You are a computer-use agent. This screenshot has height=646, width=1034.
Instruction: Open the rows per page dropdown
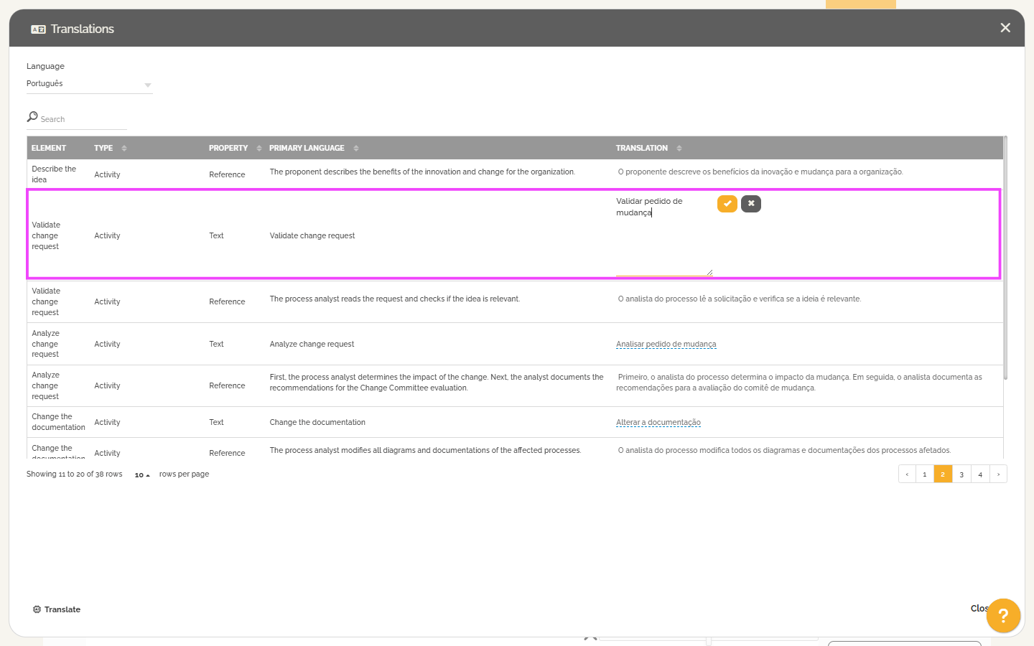142,475
